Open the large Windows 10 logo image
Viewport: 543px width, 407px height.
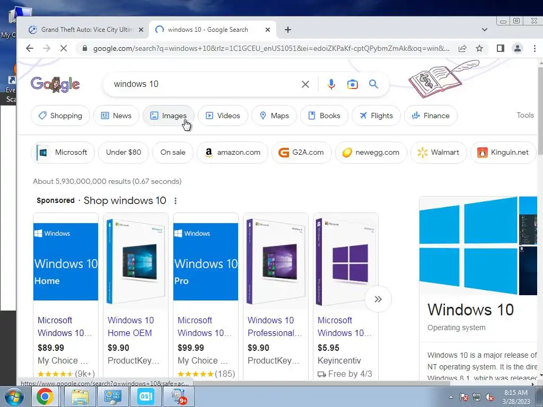click(468, 246)
